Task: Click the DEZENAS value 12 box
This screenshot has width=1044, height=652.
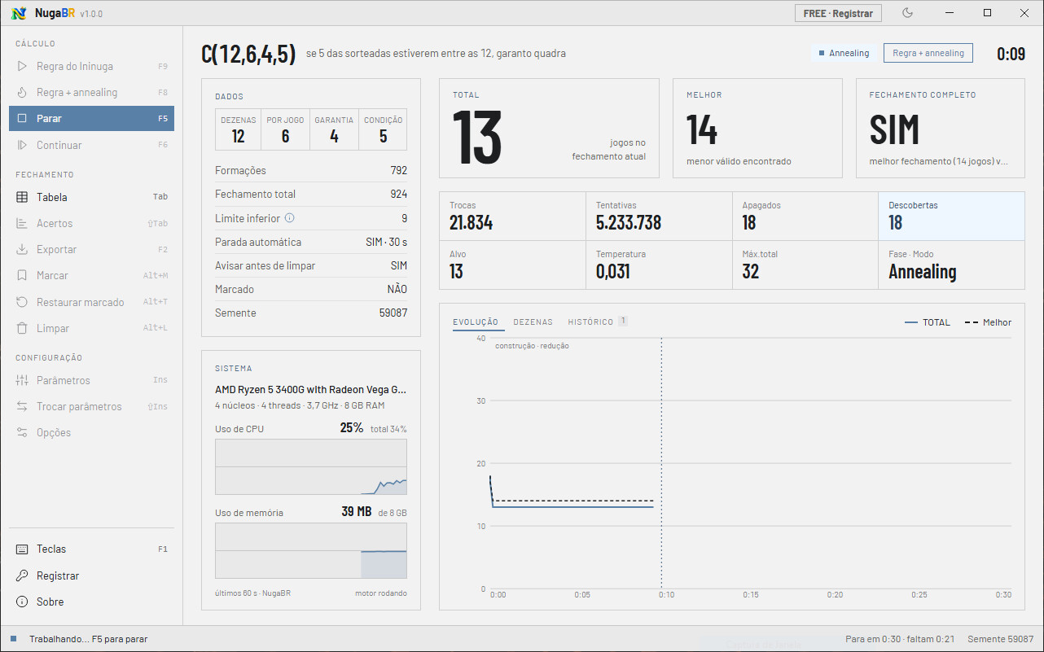Action: (239, 130)
